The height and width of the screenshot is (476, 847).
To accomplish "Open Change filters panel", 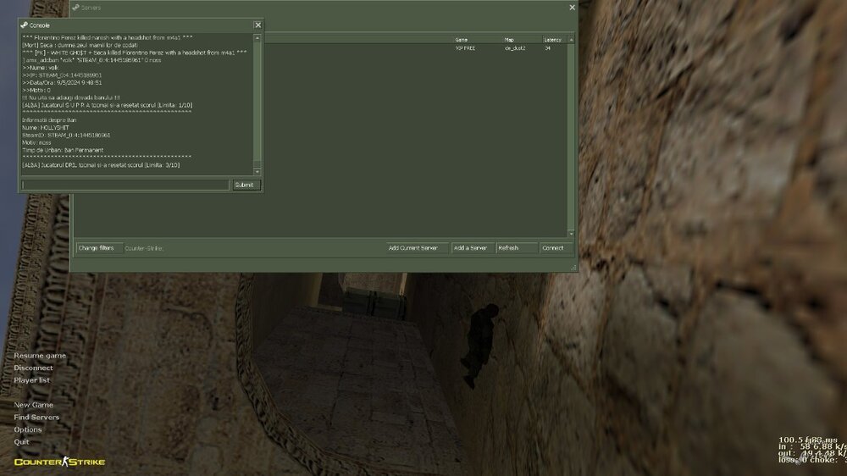I will tap(96, 248).
